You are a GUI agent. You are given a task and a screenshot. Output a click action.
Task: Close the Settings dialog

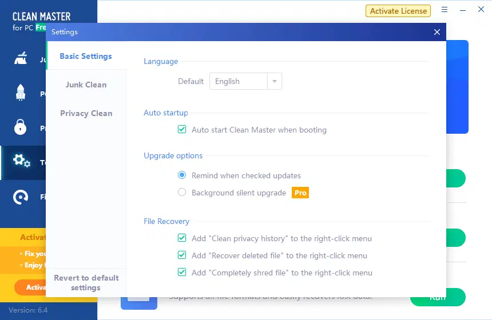437,32
